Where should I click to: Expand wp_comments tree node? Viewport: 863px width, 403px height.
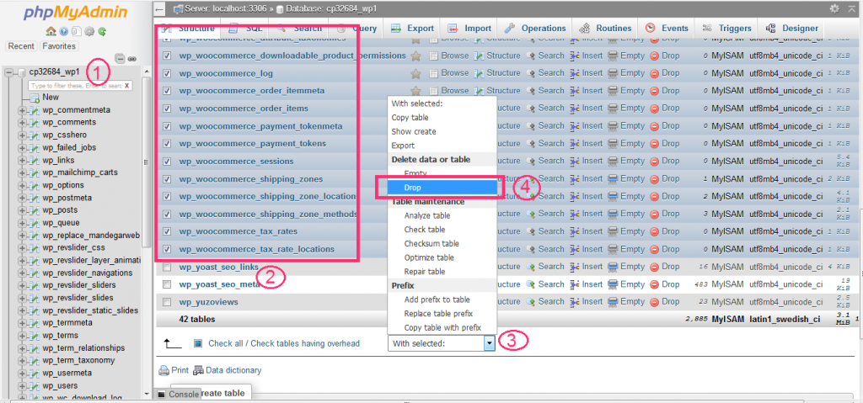23,123
